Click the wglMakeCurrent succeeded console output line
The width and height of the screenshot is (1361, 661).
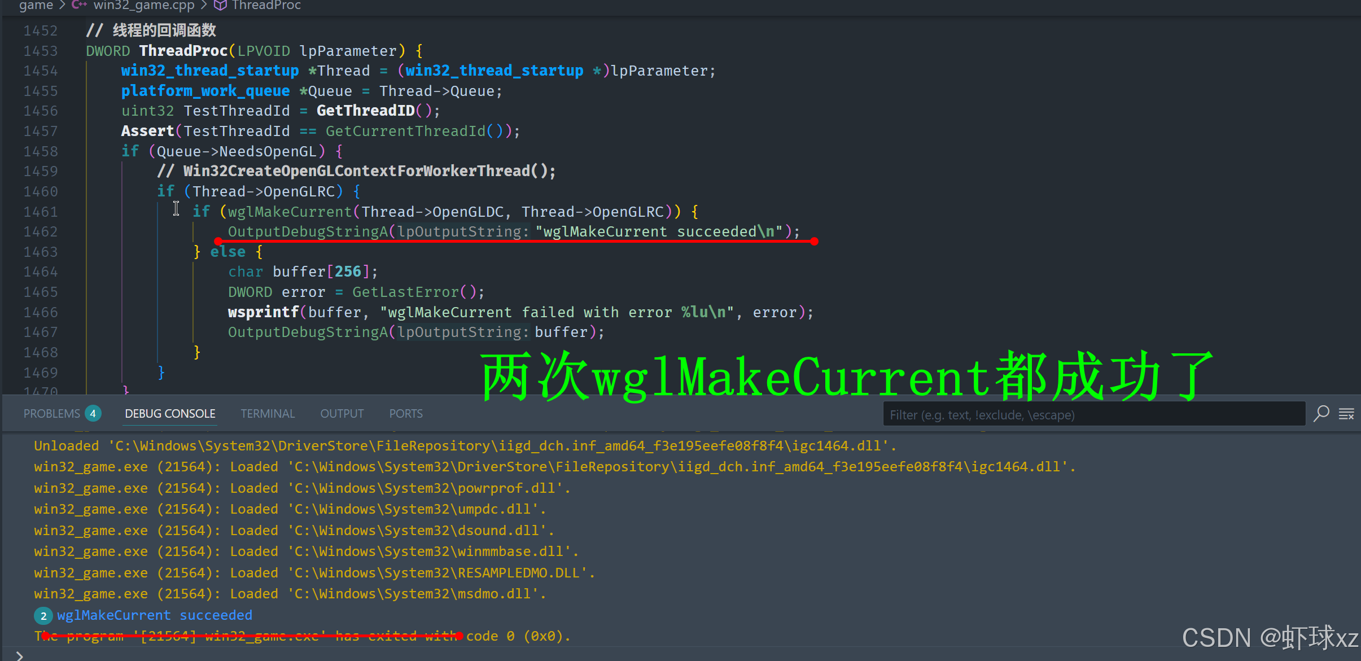click(154, 615)
